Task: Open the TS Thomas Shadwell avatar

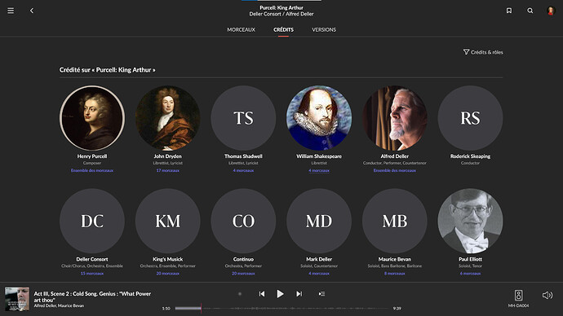Action: pyautogui.click(x=243, y=118)
